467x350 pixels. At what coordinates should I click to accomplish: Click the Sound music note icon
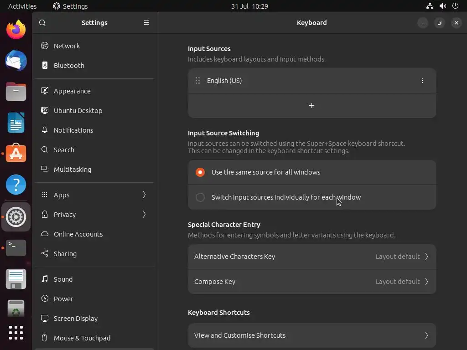(45, 279)
